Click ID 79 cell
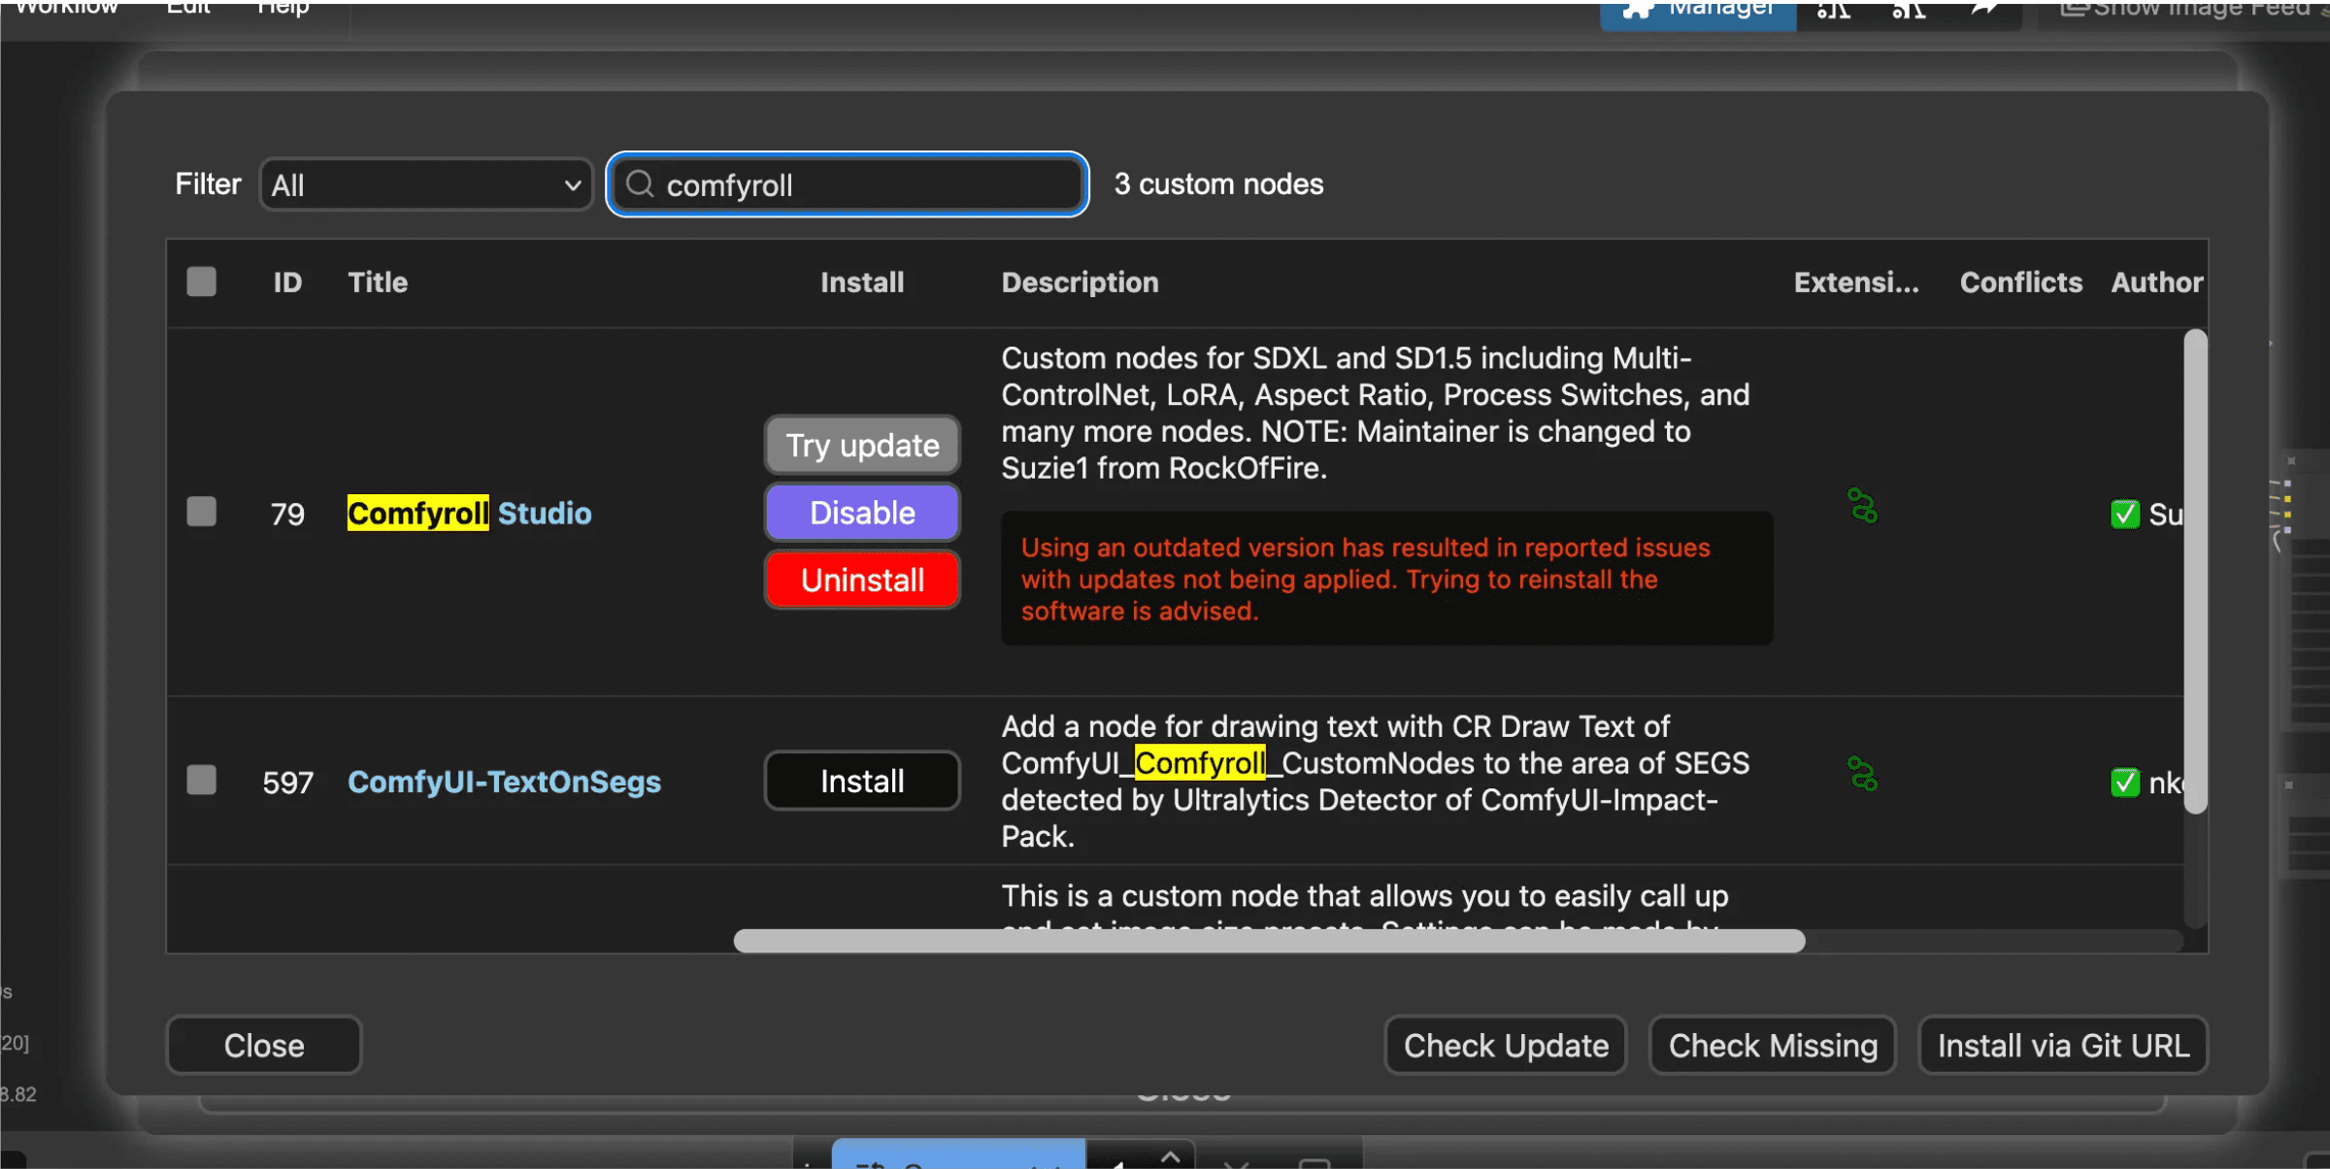The image size is (2330, 1169). [x=287, y=514]
